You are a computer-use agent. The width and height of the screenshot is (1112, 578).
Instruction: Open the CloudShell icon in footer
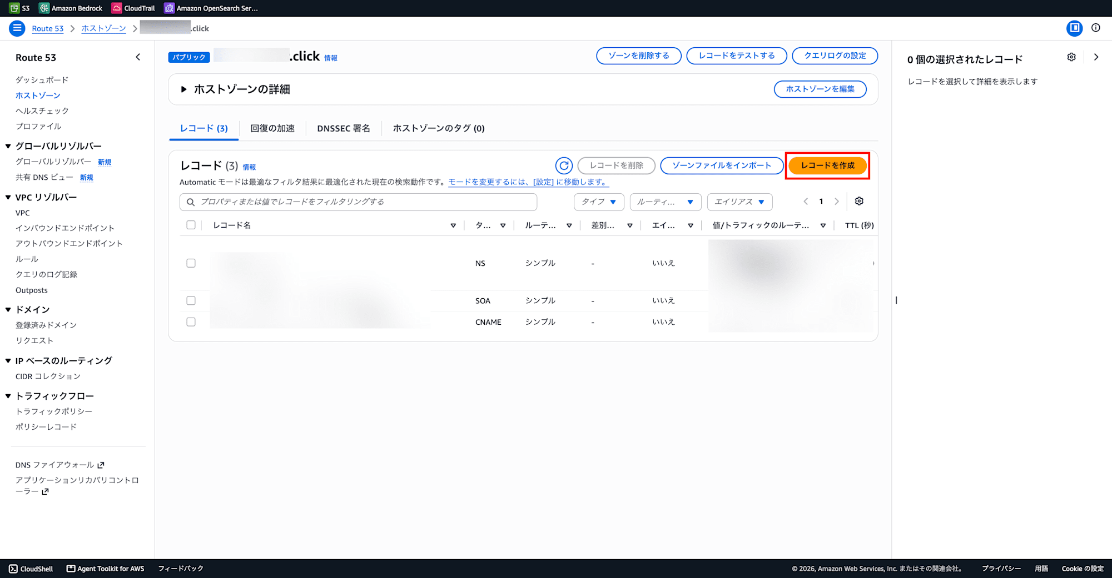coord(13,569)
